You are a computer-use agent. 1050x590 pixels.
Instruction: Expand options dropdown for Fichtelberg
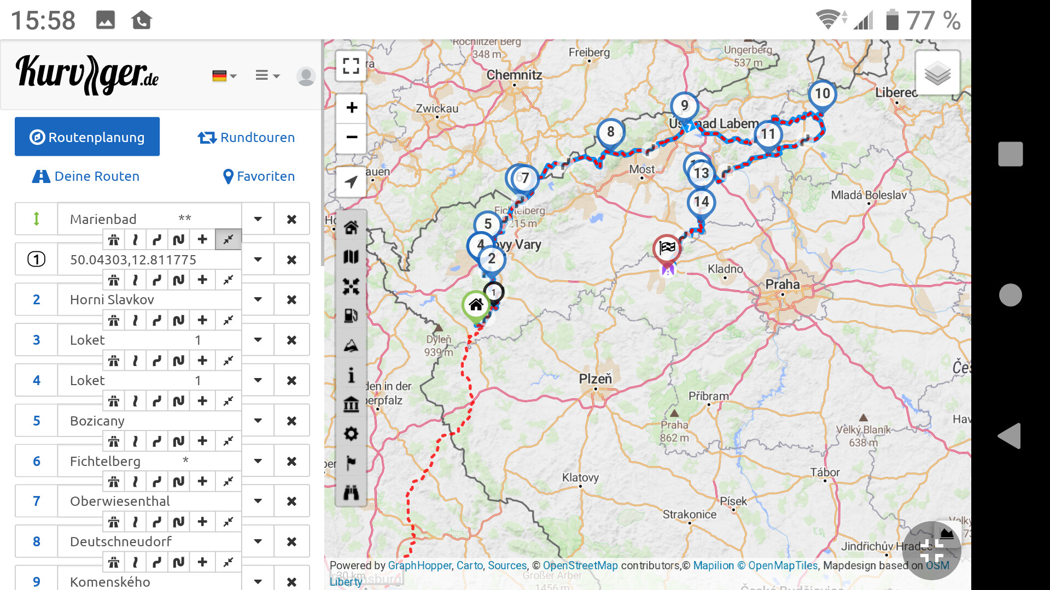pos(258,461)
